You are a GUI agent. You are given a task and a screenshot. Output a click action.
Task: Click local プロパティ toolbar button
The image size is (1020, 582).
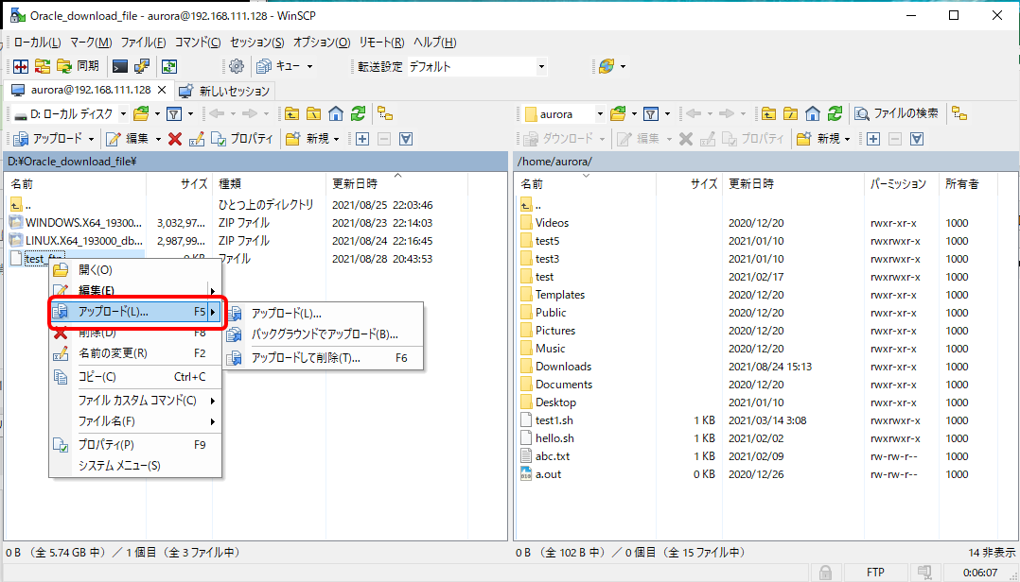[x=242, y=138]
